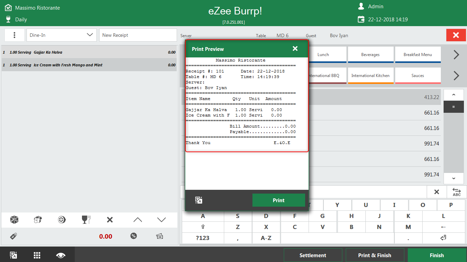Click the H key on the keyboard
This screenshot has height=262, width=467.
351,216
